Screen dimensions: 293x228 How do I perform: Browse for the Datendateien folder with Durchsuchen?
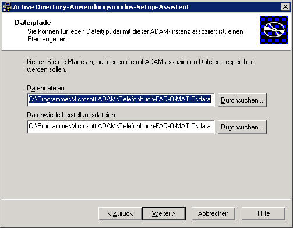[x=242, y=100]
